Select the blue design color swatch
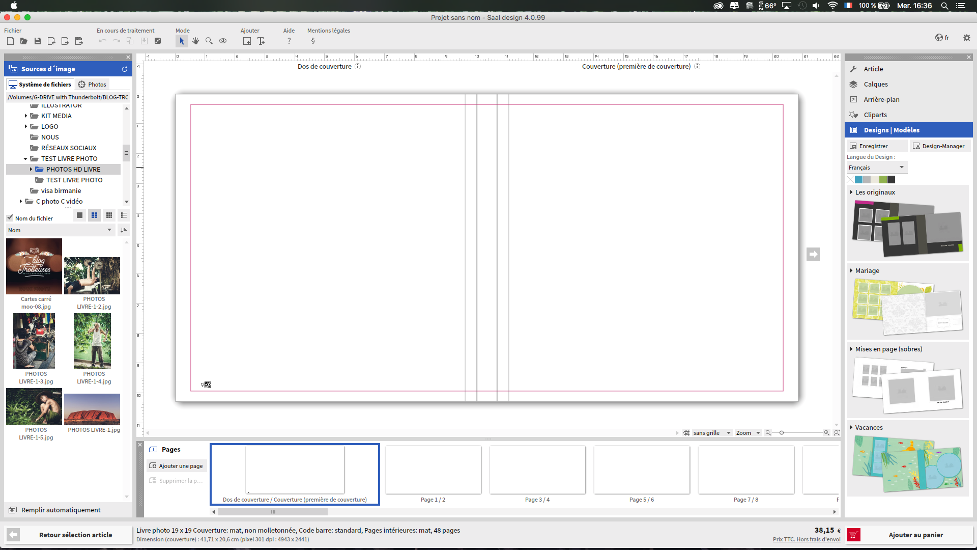This screenshot has width=977, height=550. pos(858,179)
